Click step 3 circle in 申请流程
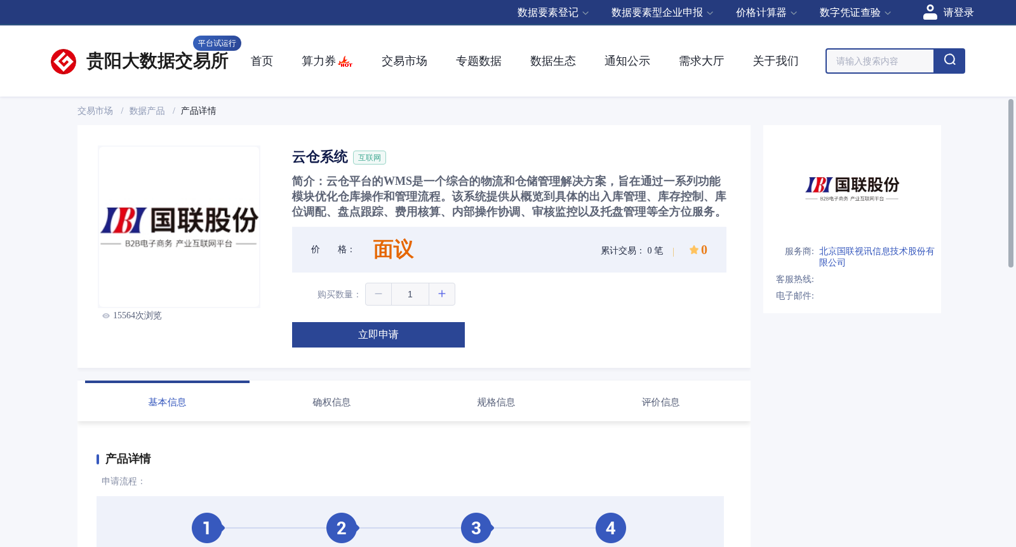1016x547 pixels. 476,528
